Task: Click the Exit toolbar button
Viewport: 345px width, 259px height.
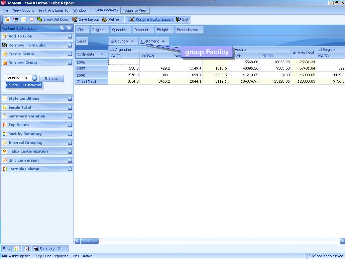Action: coord(182,19)
